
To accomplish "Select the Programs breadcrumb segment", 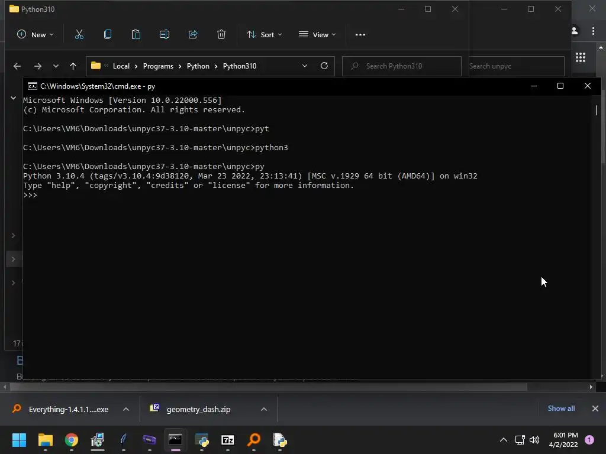I will click(158, 66).
